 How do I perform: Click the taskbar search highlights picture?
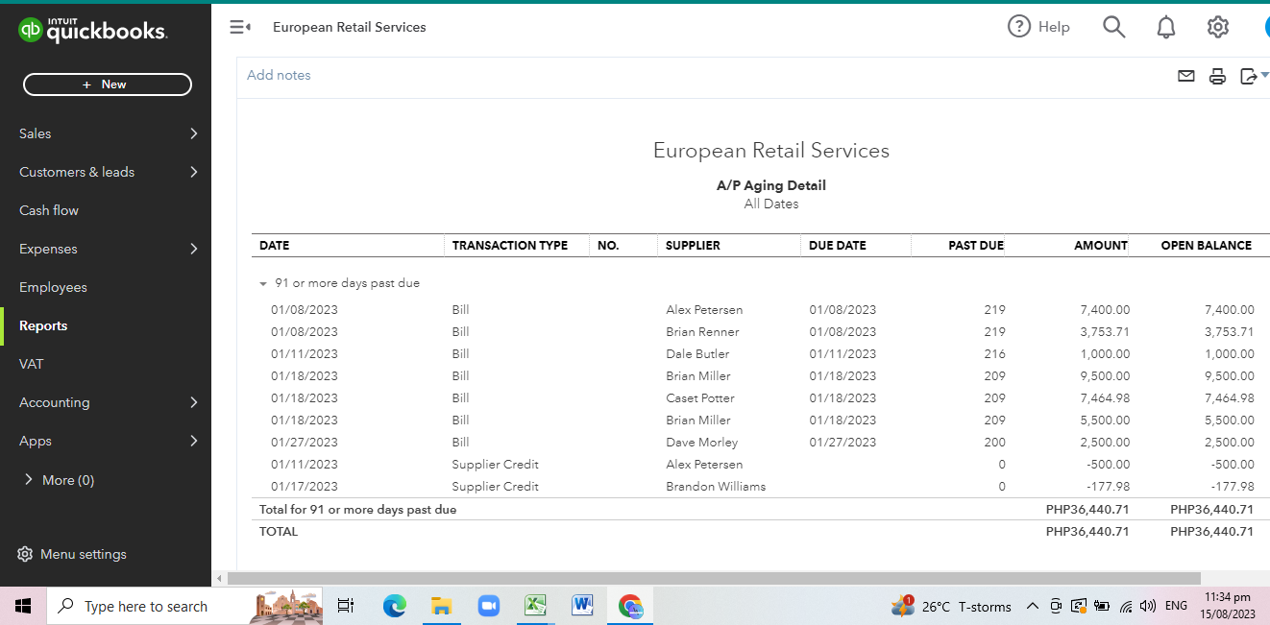tap(286, 607)
